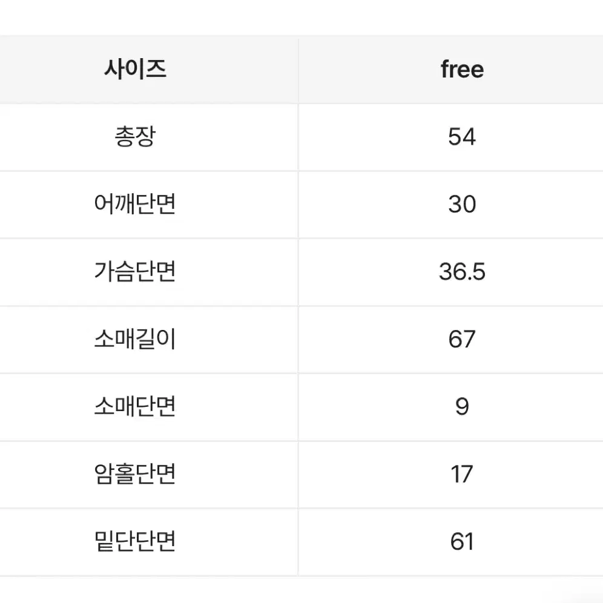This screenshot has width=603, height=603.
Task: Click the 암홀단면 value 17
Action: pyautogui.click(x=462, y=474)
